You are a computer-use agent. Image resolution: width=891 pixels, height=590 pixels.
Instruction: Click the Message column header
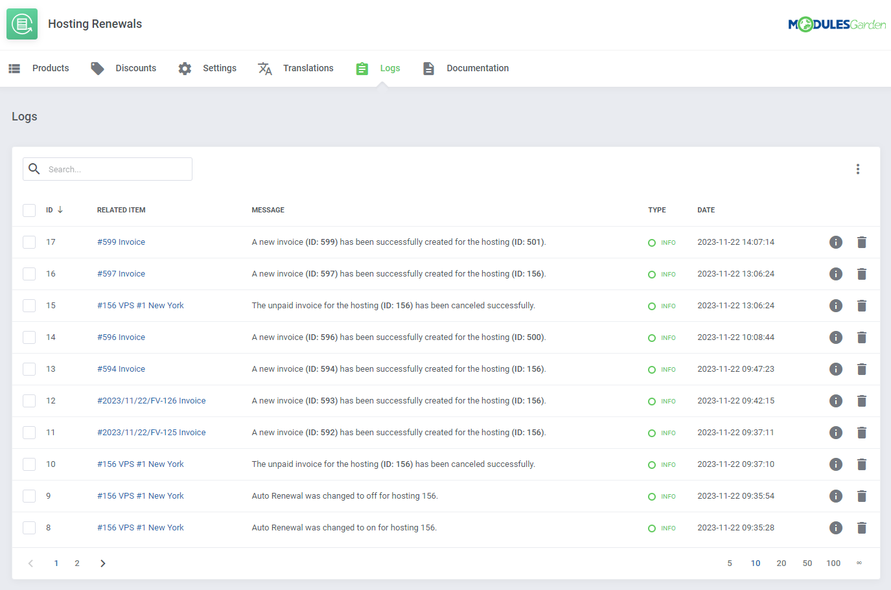coord(268,210)
